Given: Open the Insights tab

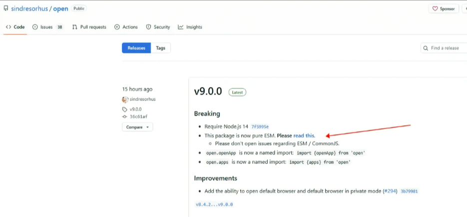Looking at the screenshot, I should pyautogui.click(x=190, y=27).
